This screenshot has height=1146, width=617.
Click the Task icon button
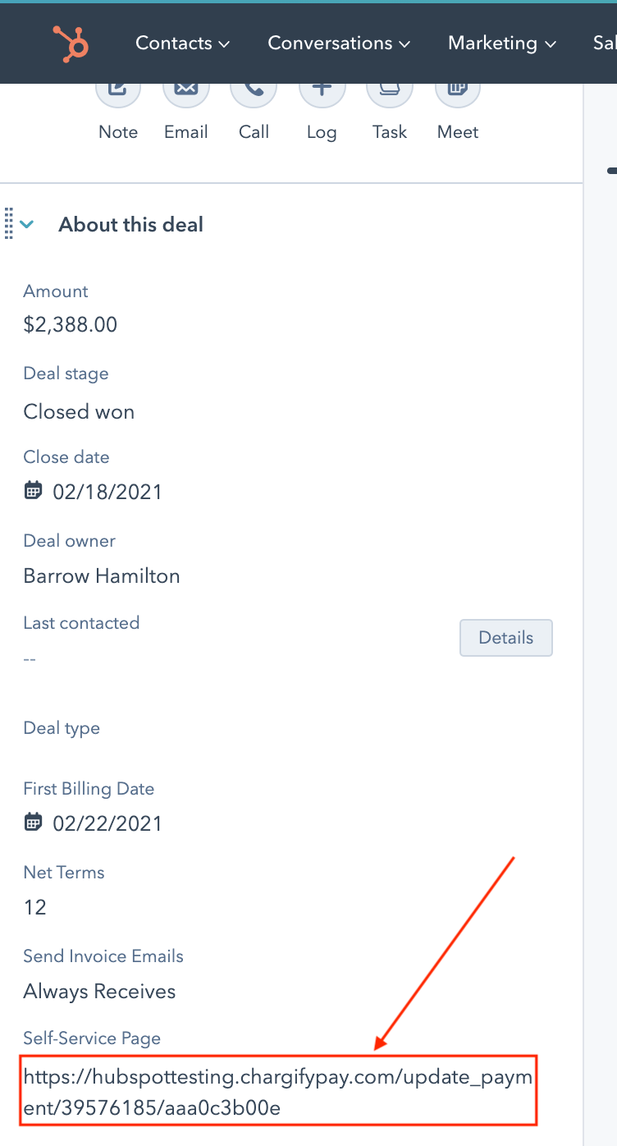click(x=390, y=88)
